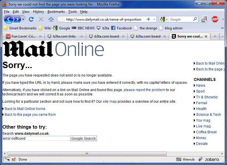
Task: Open the 'site map' link
Action: click(110, 102)
